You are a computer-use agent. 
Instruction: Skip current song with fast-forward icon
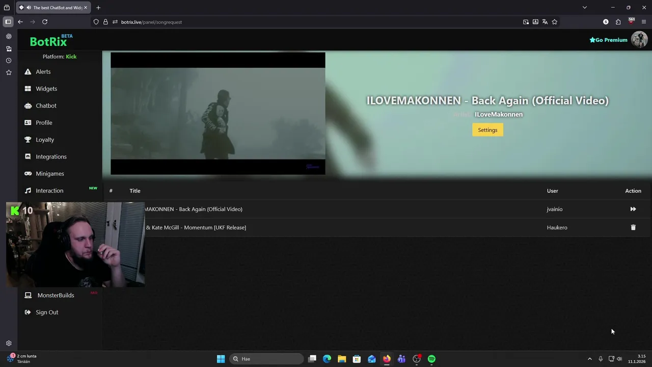[633, 209]
